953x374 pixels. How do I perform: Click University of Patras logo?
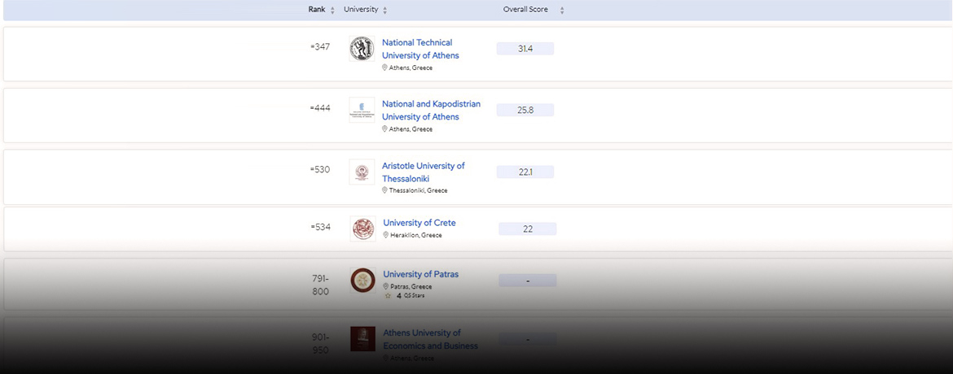click(362, 280)
